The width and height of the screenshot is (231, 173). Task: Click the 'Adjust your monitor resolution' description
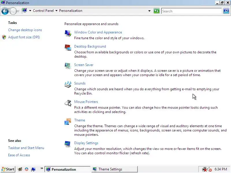[148, 151]
